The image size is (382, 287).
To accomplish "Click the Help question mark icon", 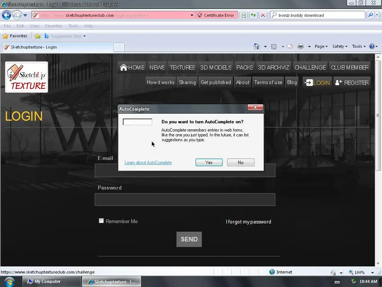I will (372, 46).
